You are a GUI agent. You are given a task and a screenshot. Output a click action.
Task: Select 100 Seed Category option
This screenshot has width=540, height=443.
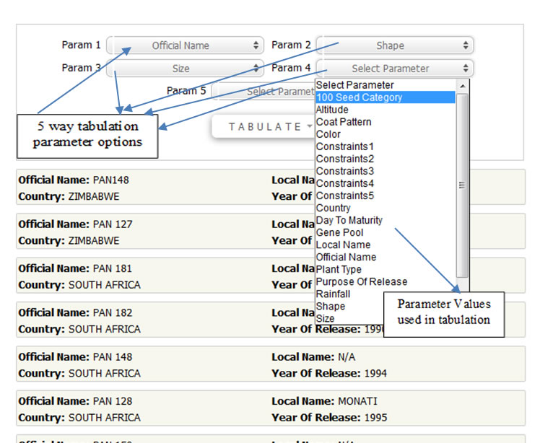pos(359,97)
